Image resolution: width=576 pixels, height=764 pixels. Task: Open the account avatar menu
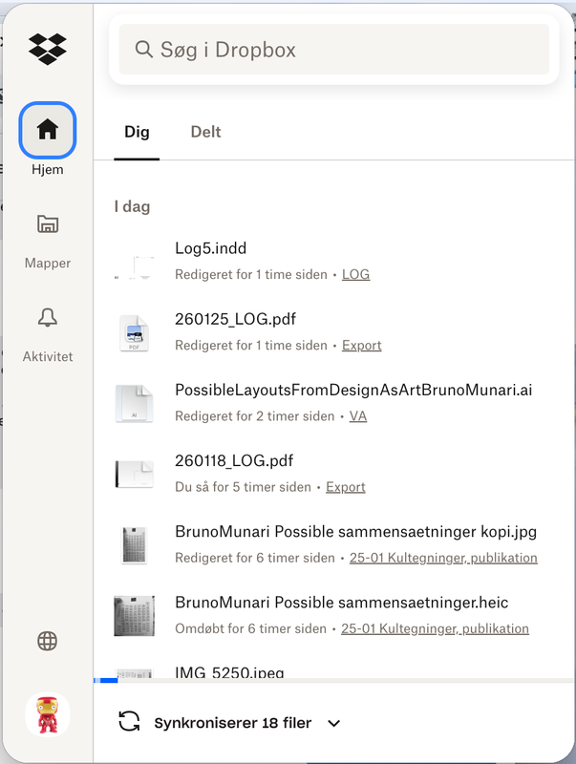[47, 714]
